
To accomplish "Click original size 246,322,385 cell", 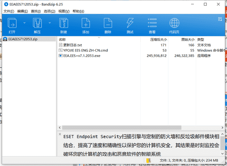I will pos(184,56).
